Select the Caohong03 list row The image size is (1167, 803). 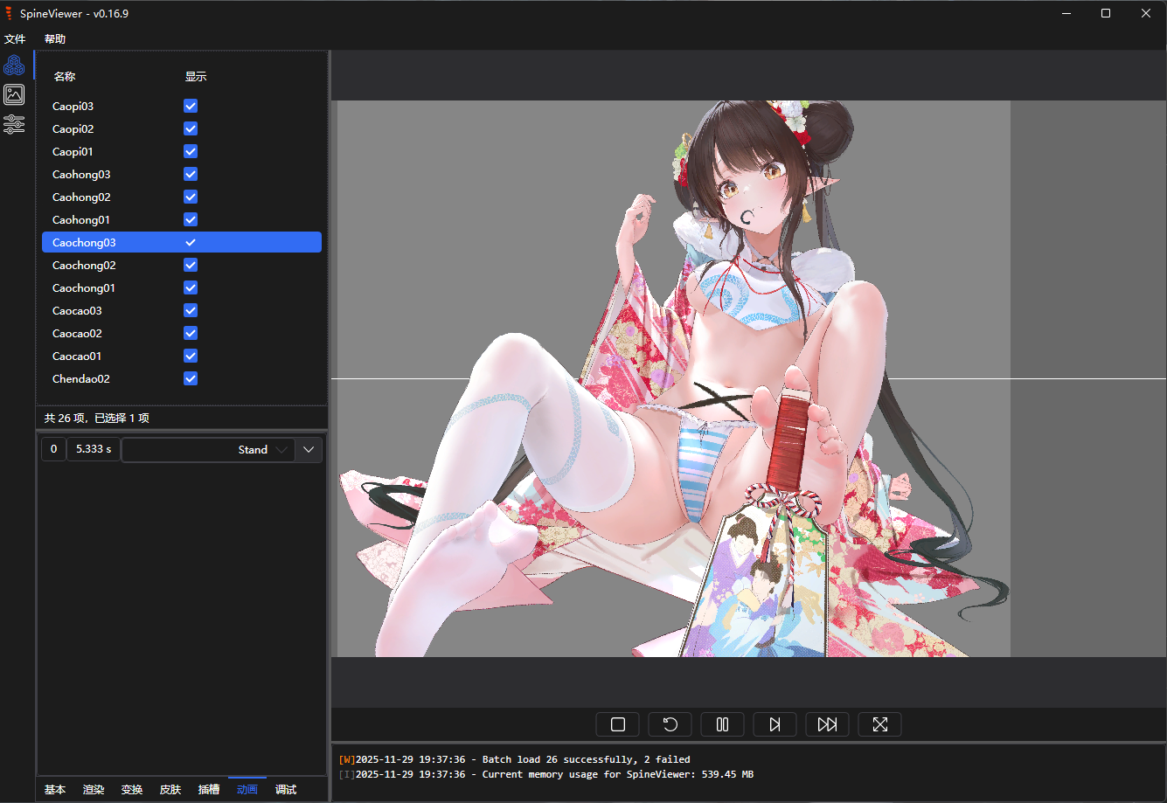point(182,174)
